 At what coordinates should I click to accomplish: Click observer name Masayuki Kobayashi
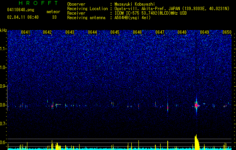pyautogui.click(x=135, y=4)
